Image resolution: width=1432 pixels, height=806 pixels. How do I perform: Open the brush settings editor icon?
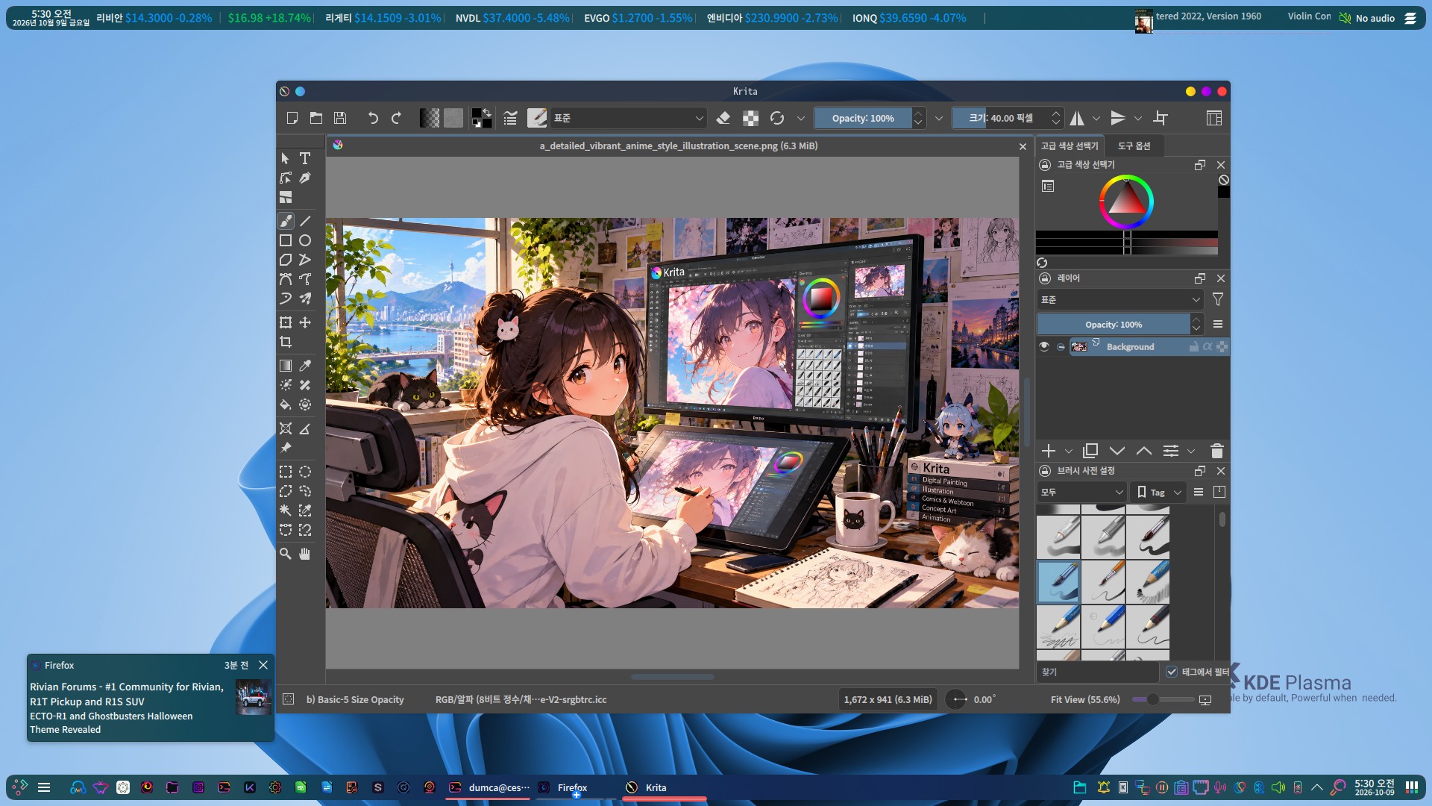[x=510, y=118]
